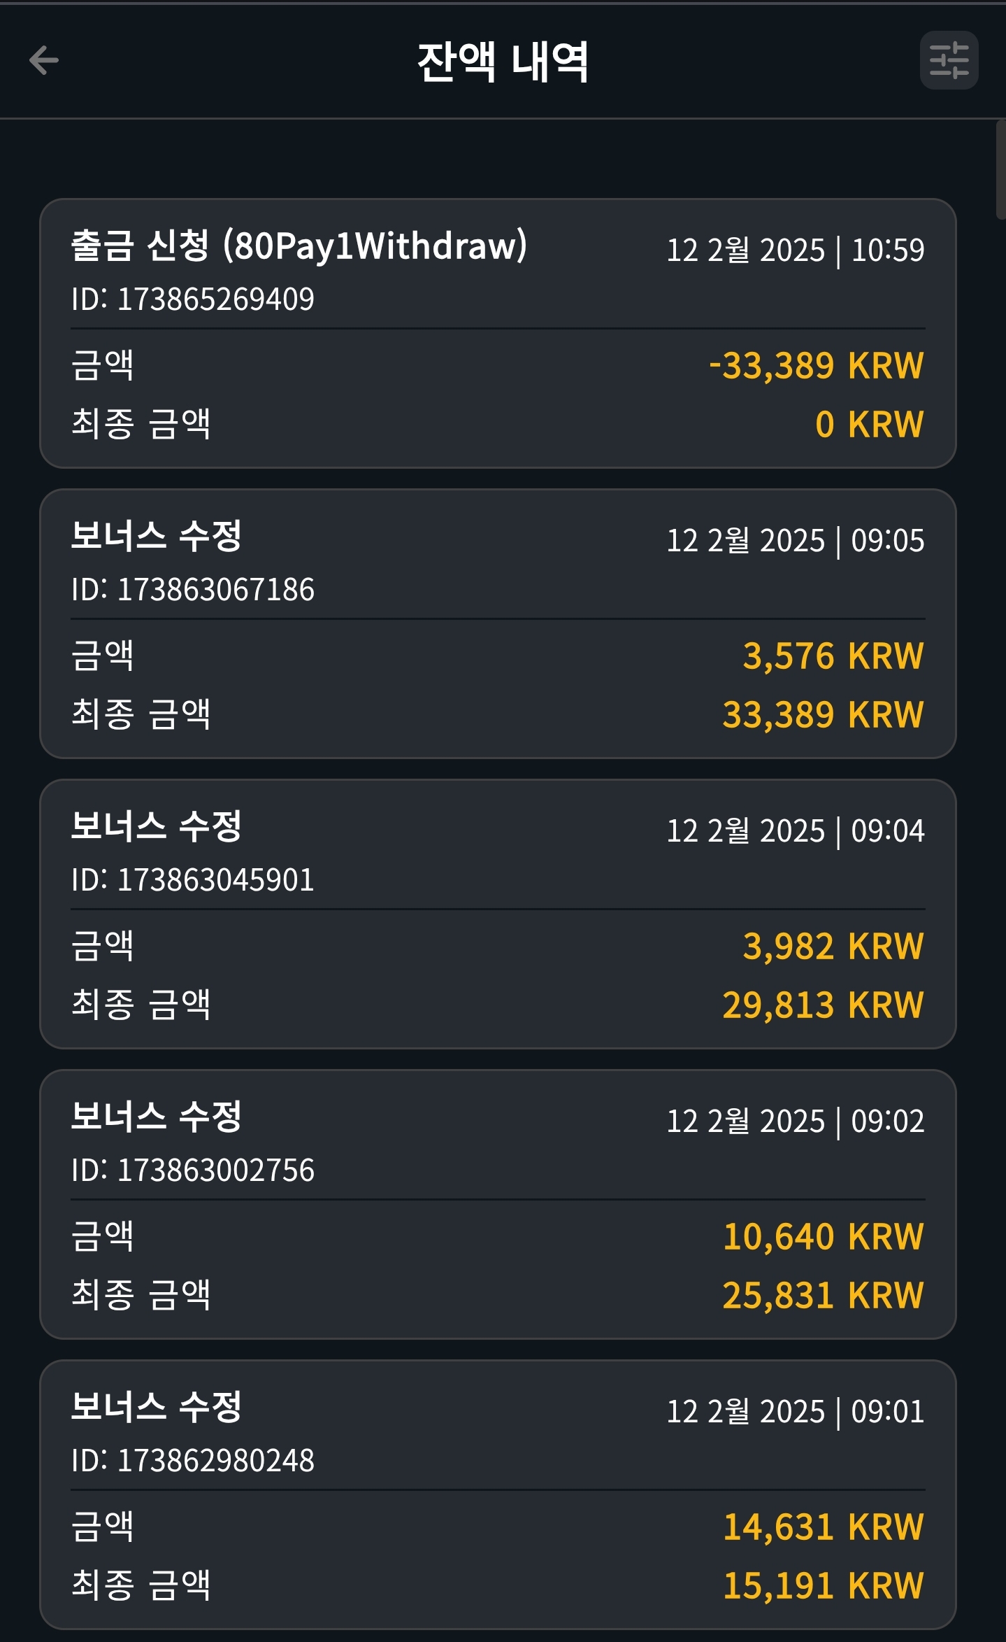Select the 잔액 내역 page title

coord(503,62)
